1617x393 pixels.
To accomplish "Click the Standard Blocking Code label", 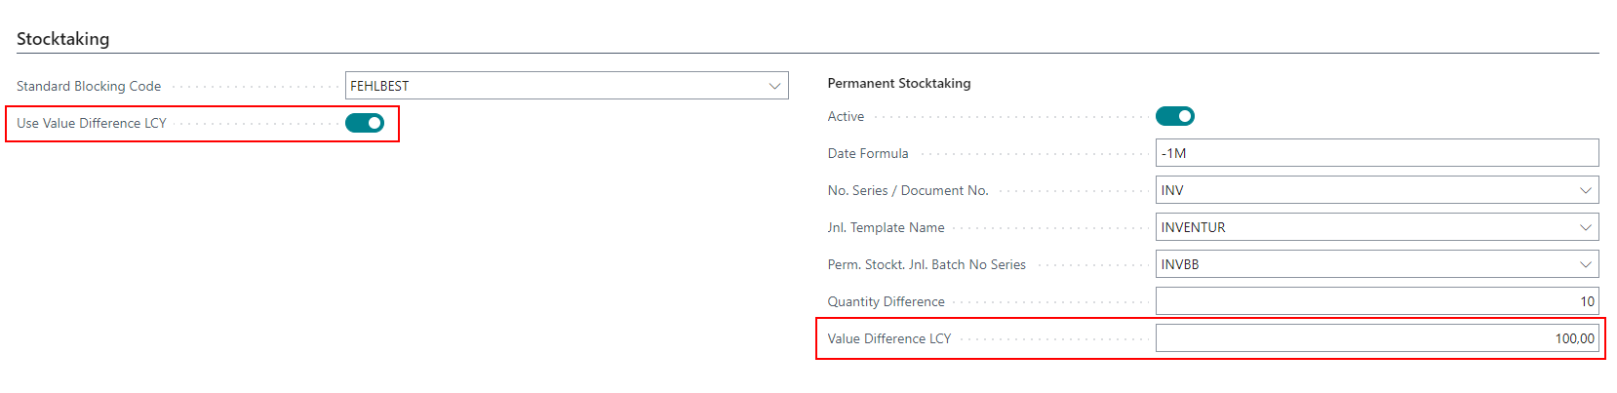I will (x=89, y=86).
